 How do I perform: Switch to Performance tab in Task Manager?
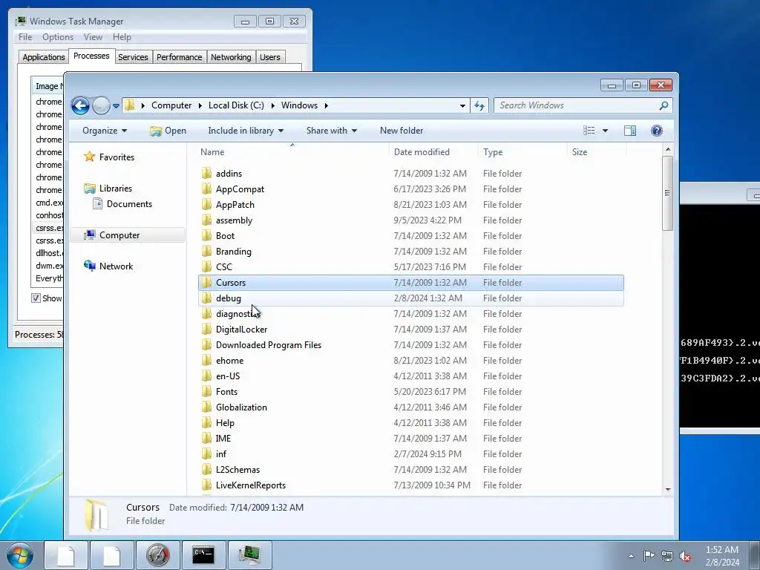tap(179, 57)
